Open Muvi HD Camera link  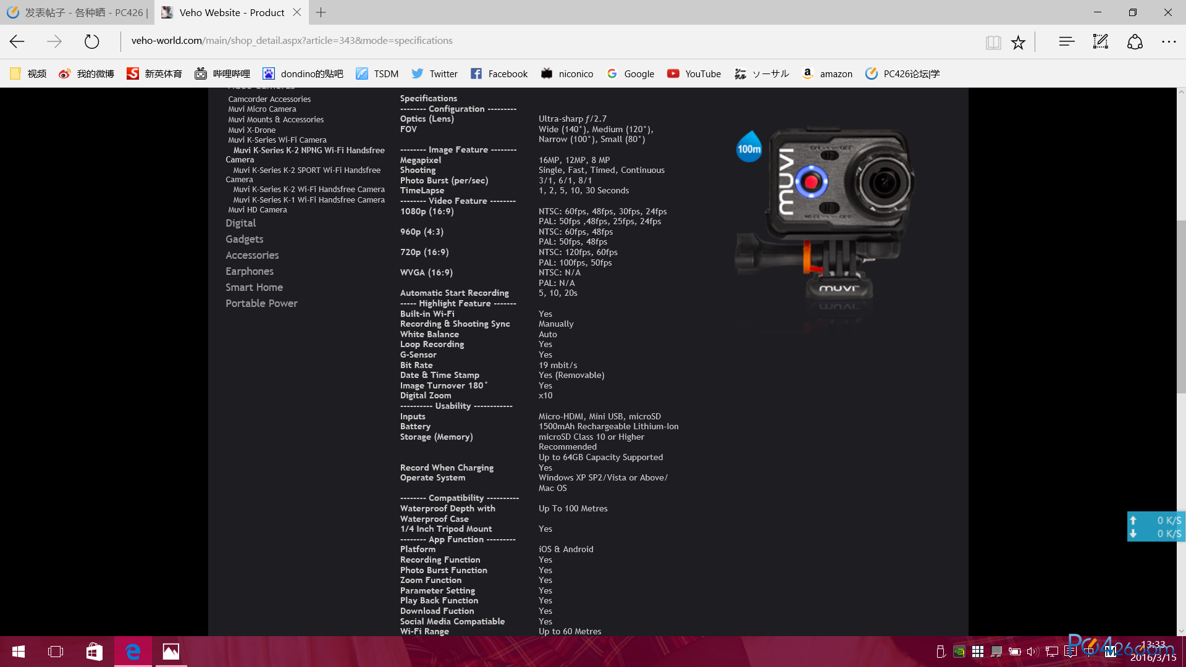[258, 210]
